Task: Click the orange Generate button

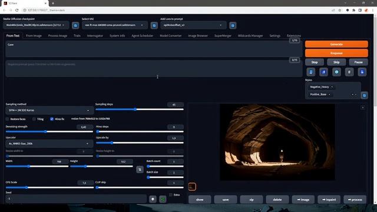Action: 336,44
